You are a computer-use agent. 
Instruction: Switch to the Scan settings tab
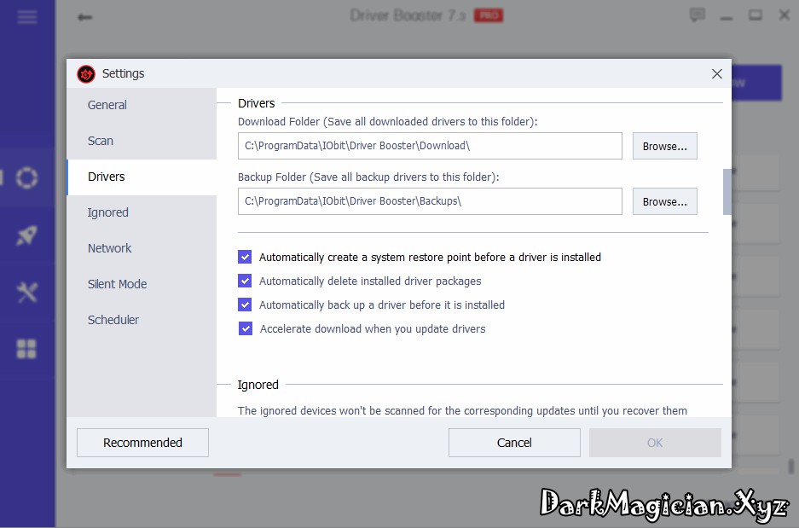(142, 141)
